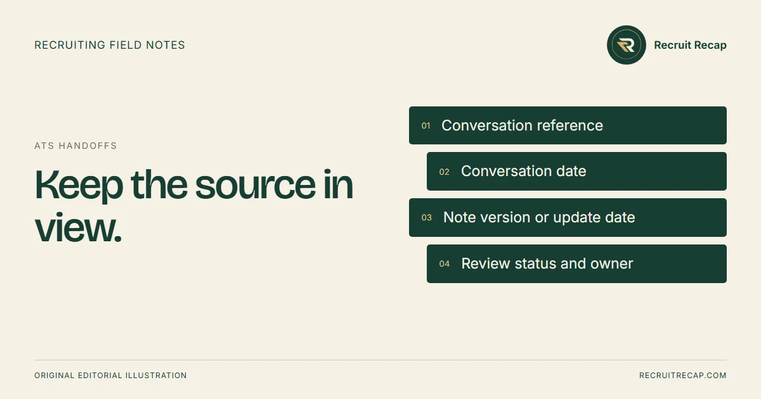Screen dimensions: 761x399
Task: Click the ORIGINAL EDITORIAL ILLUSTRATION footer text
Action: point(110,376)
